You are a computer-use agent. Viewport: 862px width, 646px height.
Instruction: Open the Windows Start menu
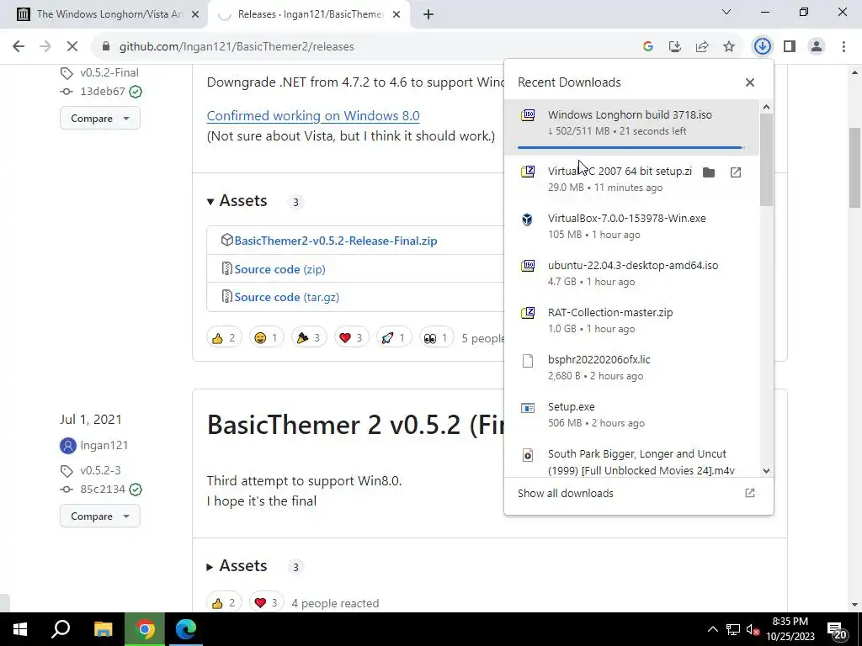20,629
